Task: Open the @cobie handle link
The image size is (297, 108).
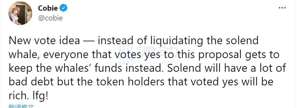Action: click(50, 18)
